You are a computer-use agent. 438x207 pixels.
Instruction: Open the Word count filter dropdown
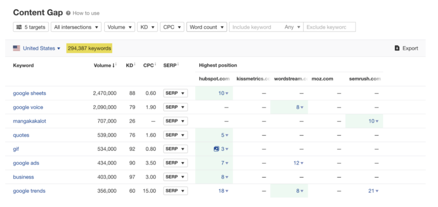207,27
